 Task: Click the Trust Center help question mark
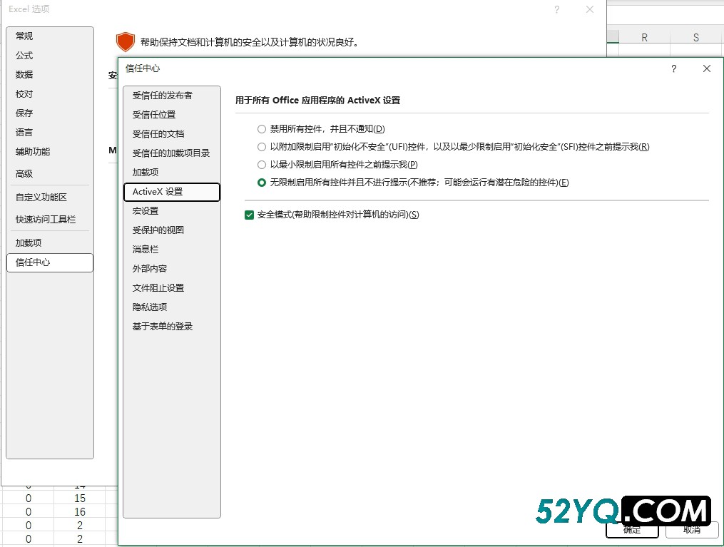coord(673,68)
